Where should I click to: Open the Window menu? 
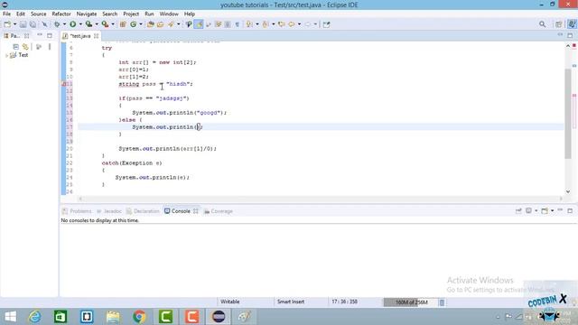(169, 14)
